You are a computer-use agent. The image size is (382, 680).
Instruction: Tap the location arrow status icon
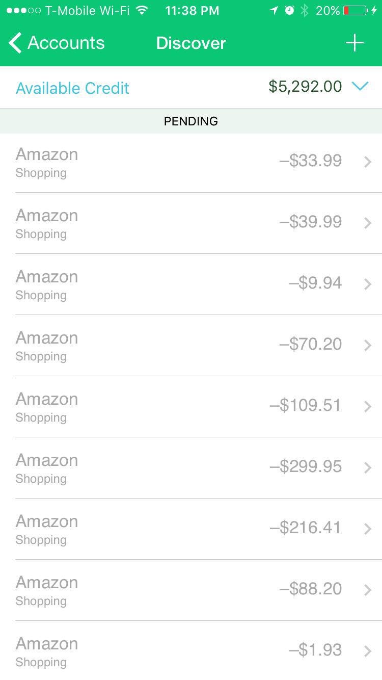(274, 10)
